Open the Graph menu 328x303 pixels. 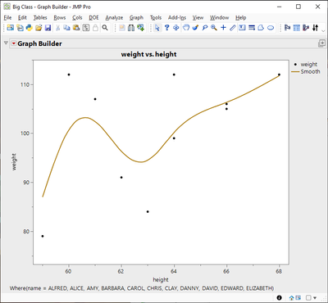[x=136, y=18]
